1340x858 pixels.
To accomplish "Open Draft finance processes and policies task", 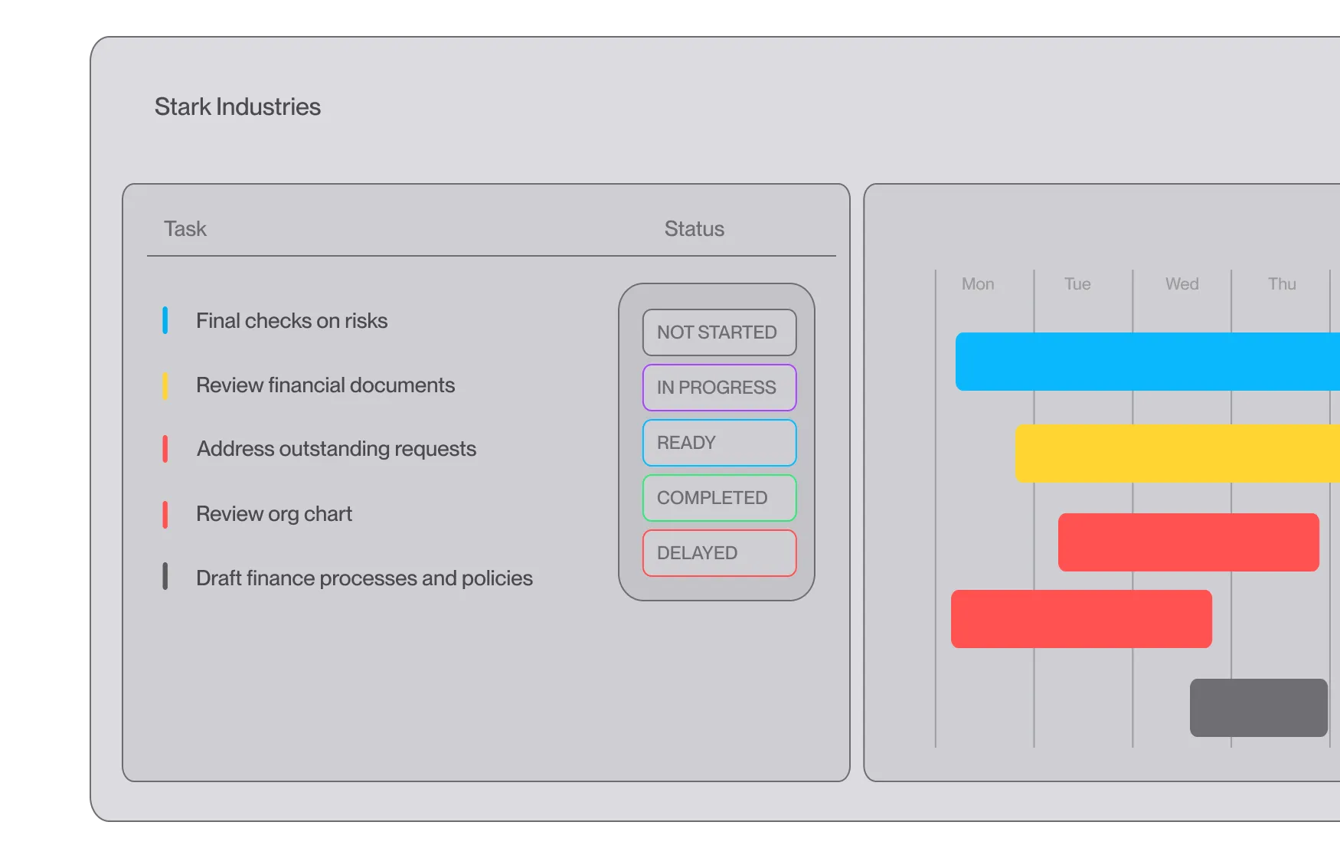I will [364, 578].
